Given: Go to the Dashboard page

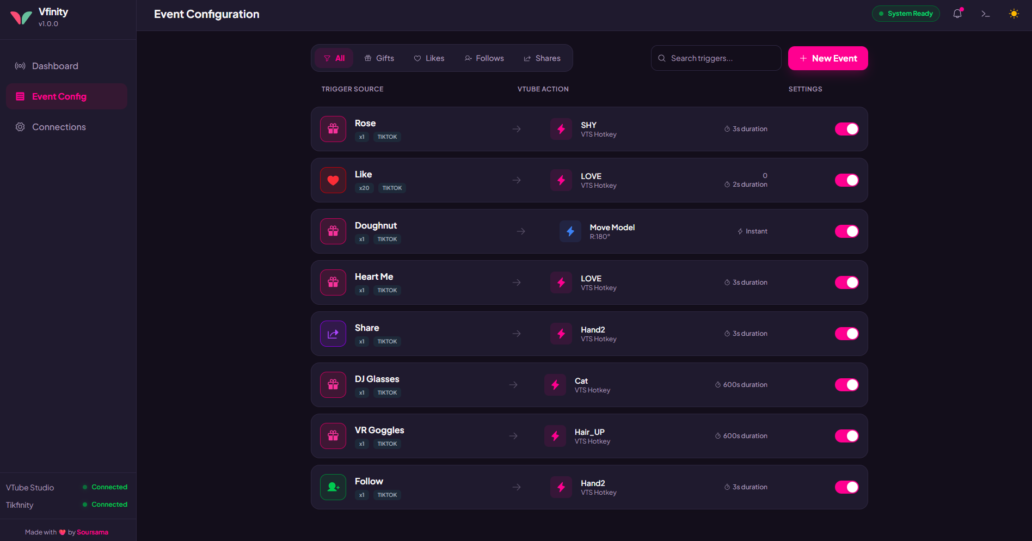Looking at the screenshot, I should coord(55,66).
